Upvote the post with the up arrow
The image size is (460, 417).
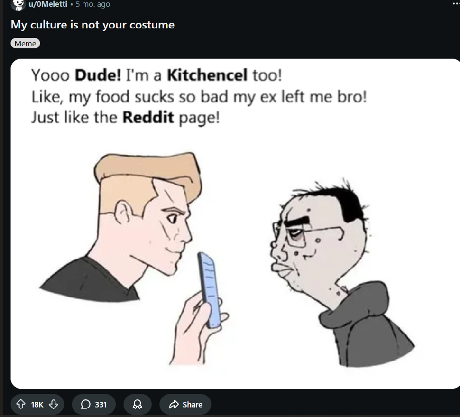(x=20, y=404)
